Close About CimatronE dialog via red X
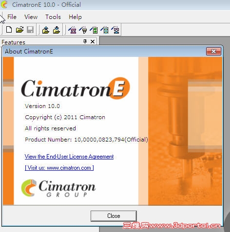The height and width of the screenshot is (232, 230). [213, 52]
